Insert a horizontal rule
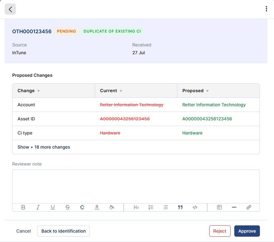 click(234, 207)
